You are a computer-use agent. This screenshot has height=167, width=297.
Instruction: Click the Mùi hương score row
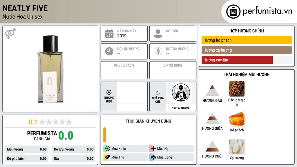27,149
